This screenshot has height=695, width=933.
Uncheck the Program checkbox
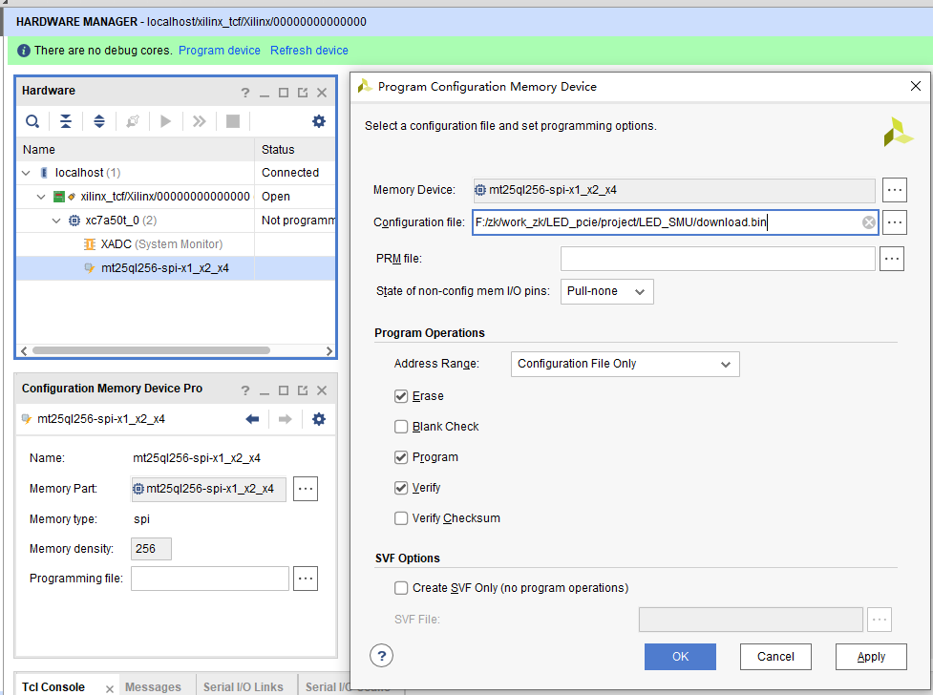(x=401, y=457)
